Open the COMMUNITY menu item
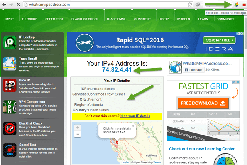Viewport: 247px width, 165px height. pyautogui.click(x=225, y=19)
